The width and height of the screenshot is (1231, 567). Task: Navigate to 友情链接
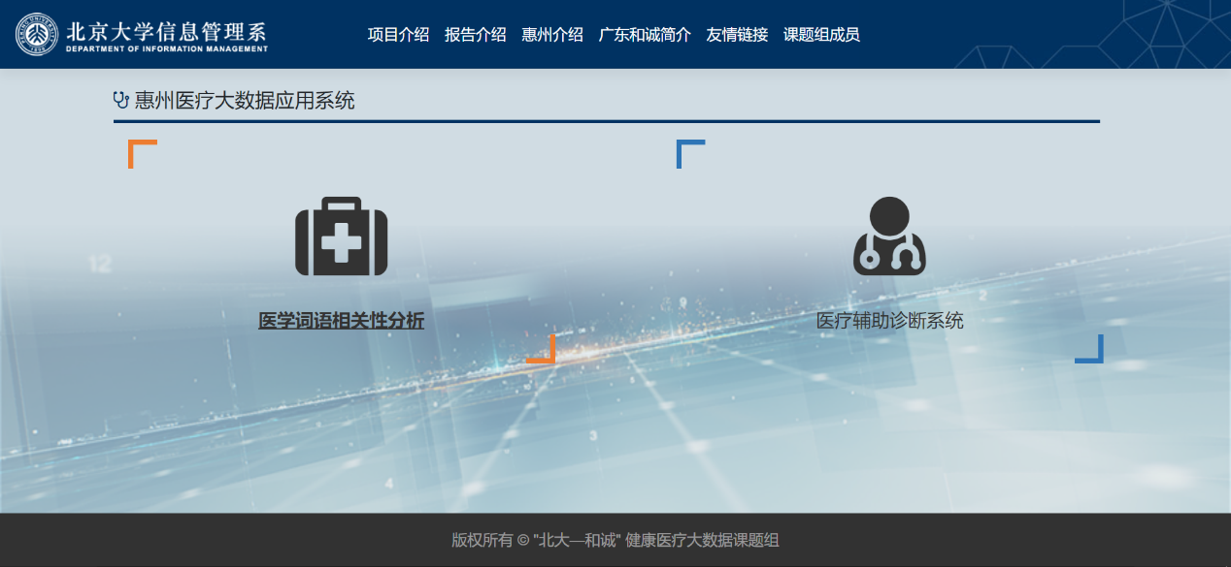tap(737, 35)
